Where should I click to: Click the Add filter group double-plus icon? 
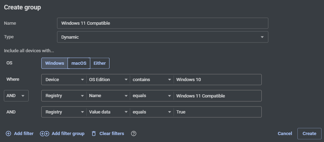click(44, 134)
